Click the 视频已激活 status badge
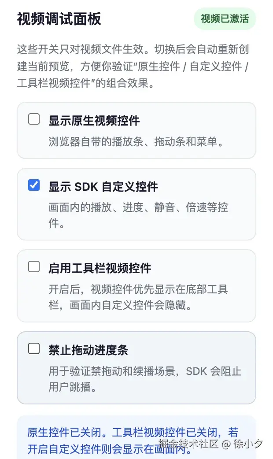Screen dimensions: 273x459 pyautogui.click(x=225, y=19)
